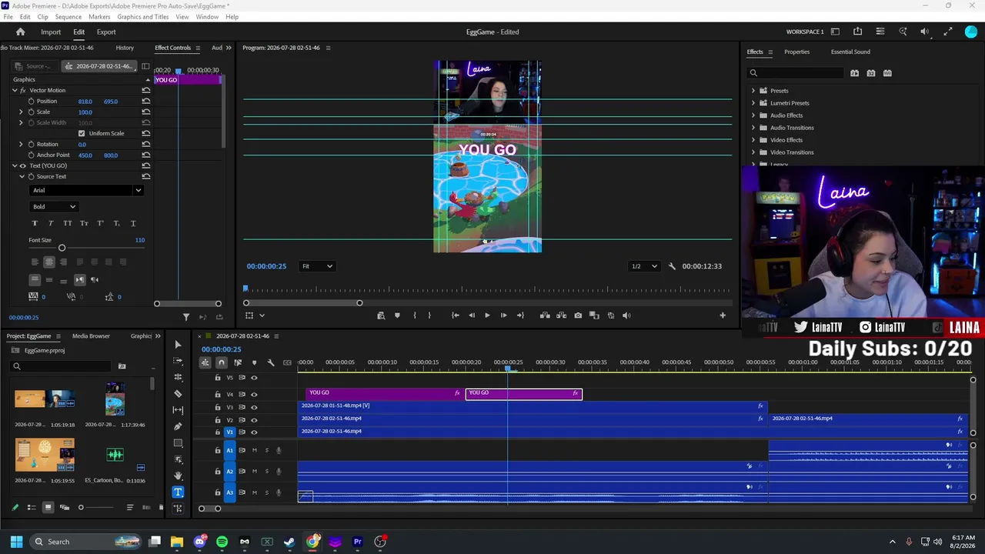Center align text in Effect Controls
985x554 pixels.
[x=49, y=262]
